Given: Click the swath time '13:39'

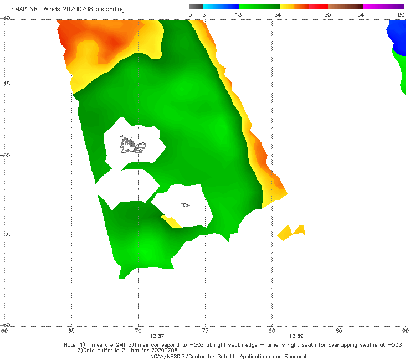Looking at the screenshot, I should 296,336.
